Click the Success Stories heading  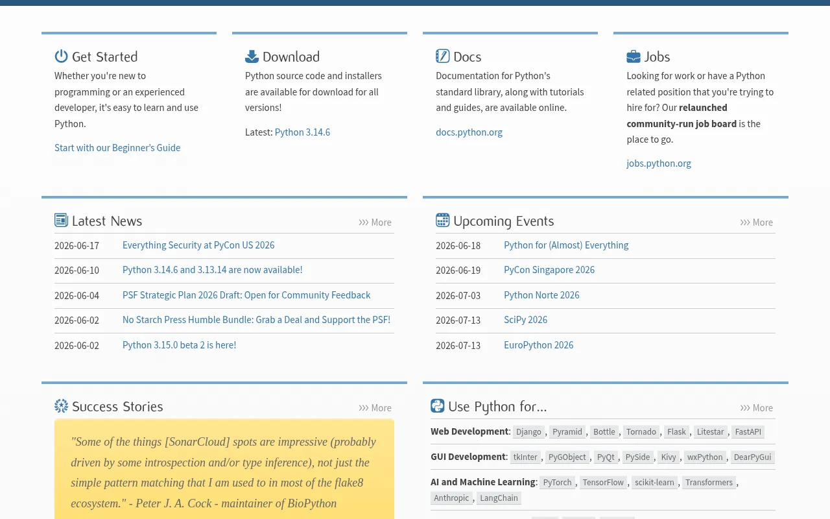coord(117,407)
